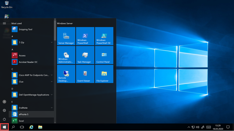This screenshot has height=131, width=234.
Task: Click the volume icon in the tray
Action: click(x=198, y=127)
